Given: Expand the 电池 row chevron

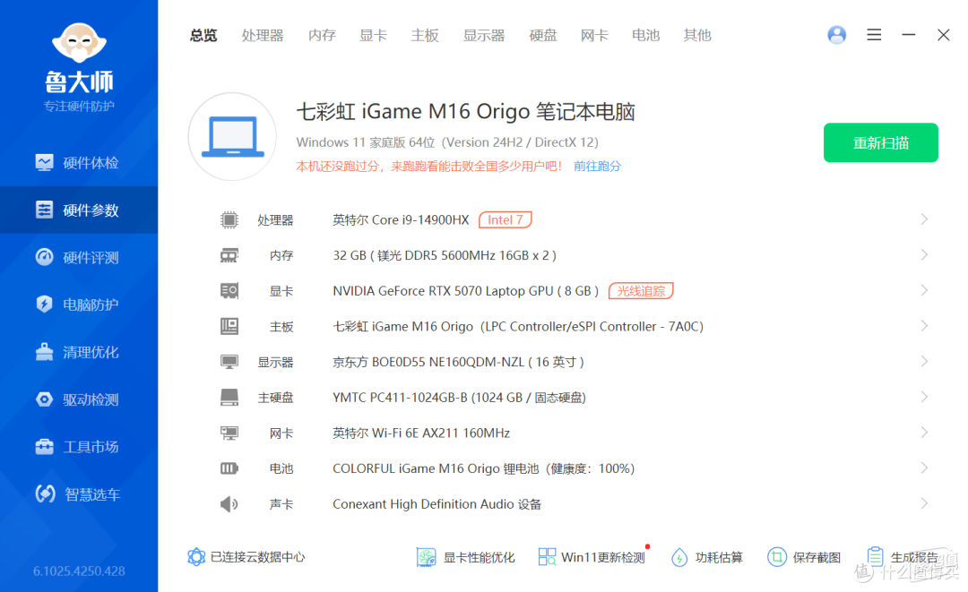Looking at the screenshot, I should click(x=924, y=468).
